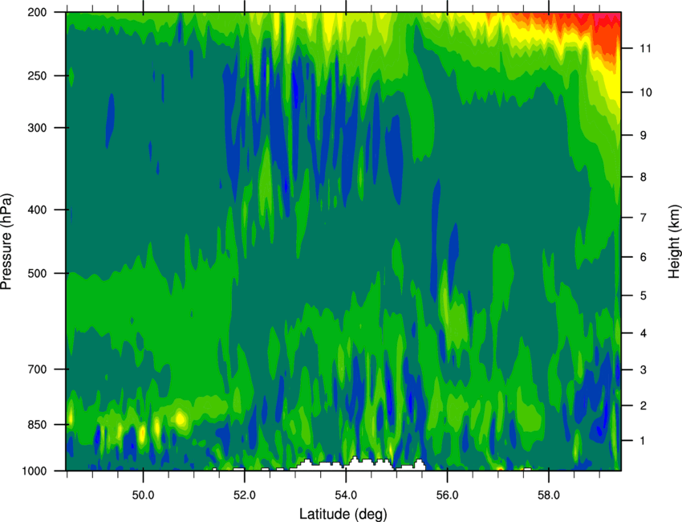
Task: Click the 400 pressure axis label
Action: [37, 210]
